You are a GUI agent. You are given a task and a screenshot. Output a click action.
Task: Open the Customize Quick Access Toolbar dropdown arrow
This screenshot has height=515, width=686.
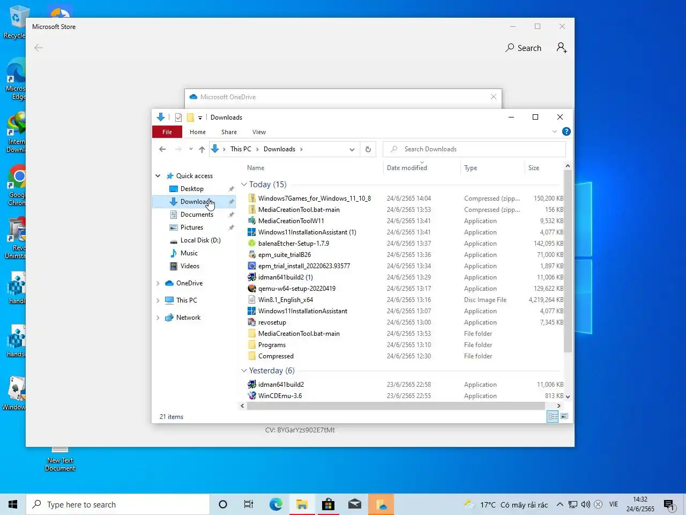point(200,118)
